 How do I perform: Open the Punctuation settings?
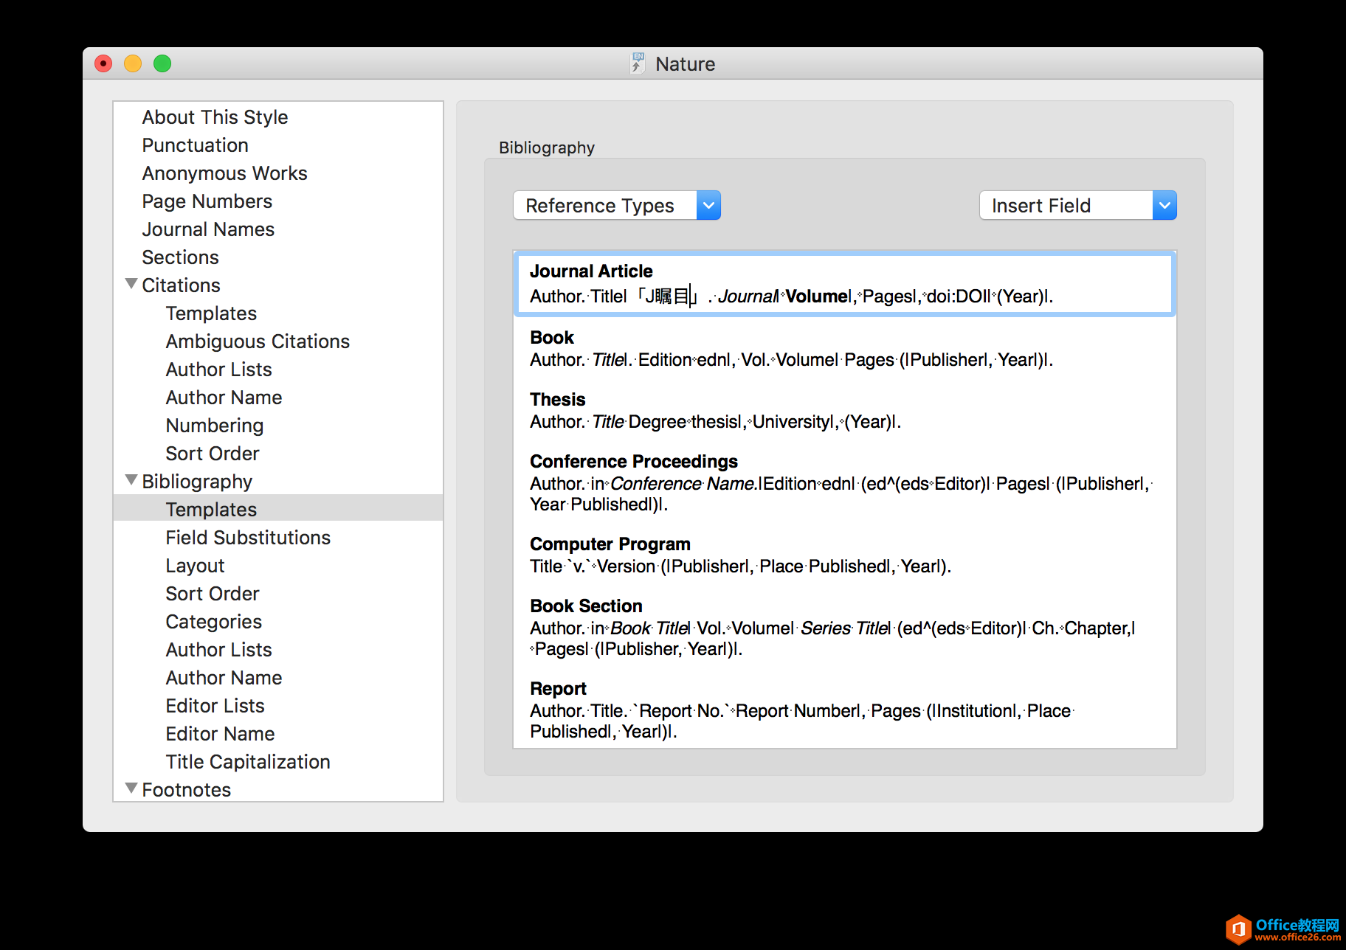195,145
